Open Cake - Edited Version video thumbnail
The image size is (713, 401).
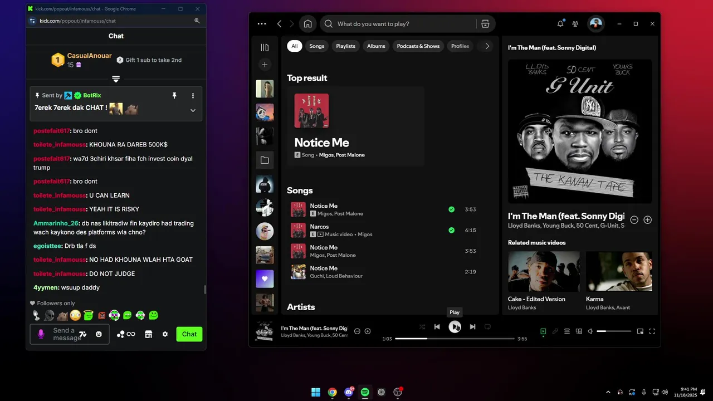coord(544,271)
